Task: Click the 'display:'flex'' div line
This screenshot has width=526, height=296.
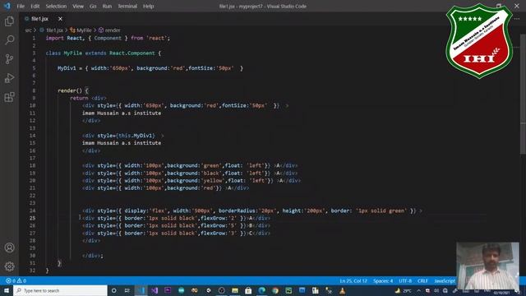Action: [x=252, y=210]
